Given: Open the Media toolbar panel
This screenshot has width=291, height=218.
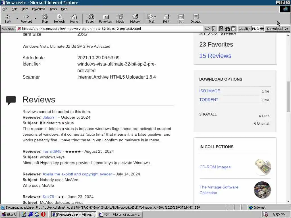Looking at the screenshot, I should pos(120,18).
